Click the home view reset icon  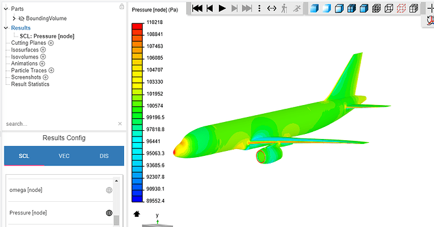(x=136, y=214)
